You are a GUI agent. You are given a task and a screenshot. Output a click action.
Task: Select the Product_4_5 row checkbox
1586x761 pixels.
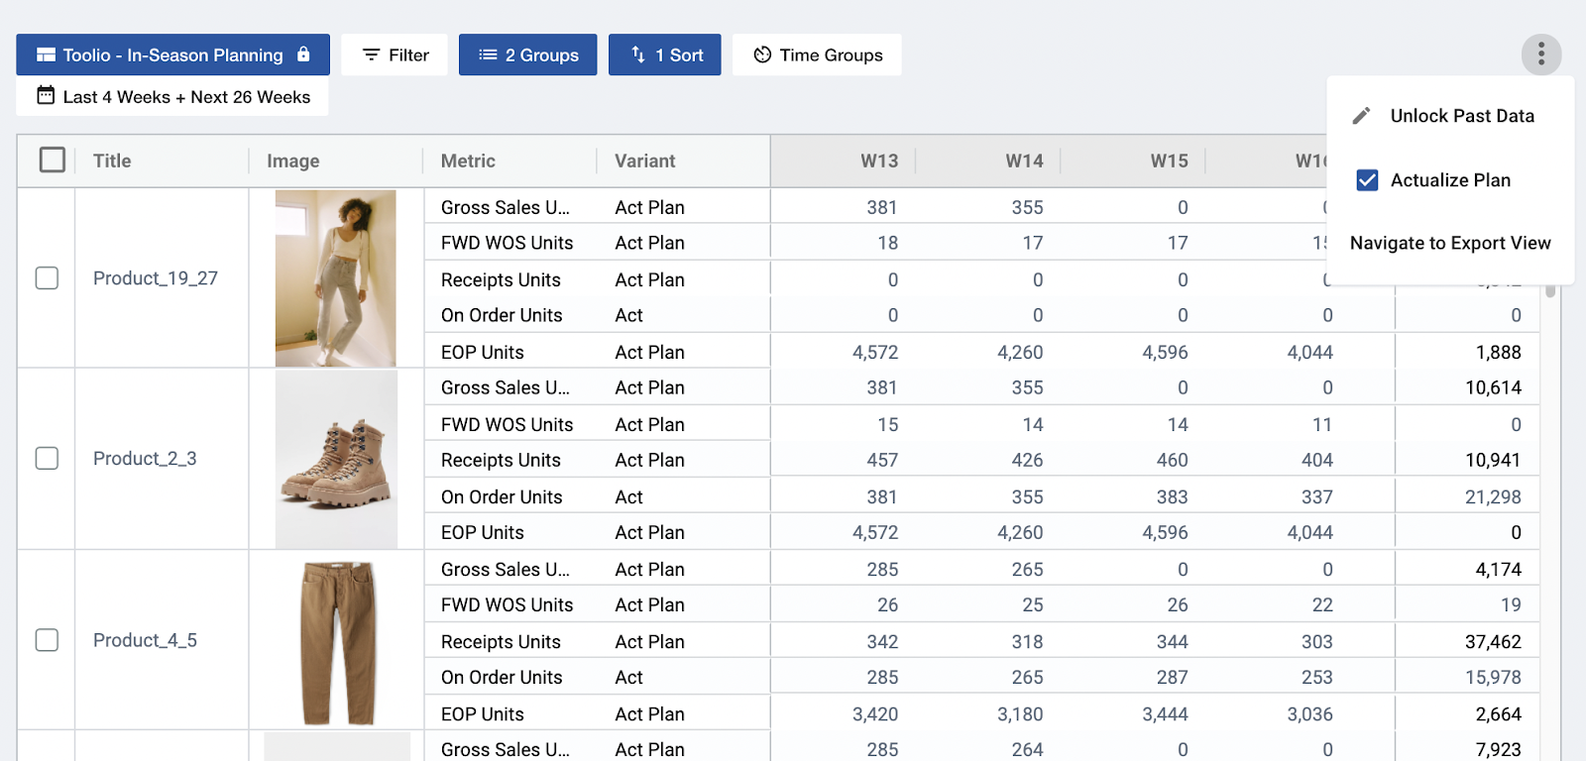click(x=47, y=640)
